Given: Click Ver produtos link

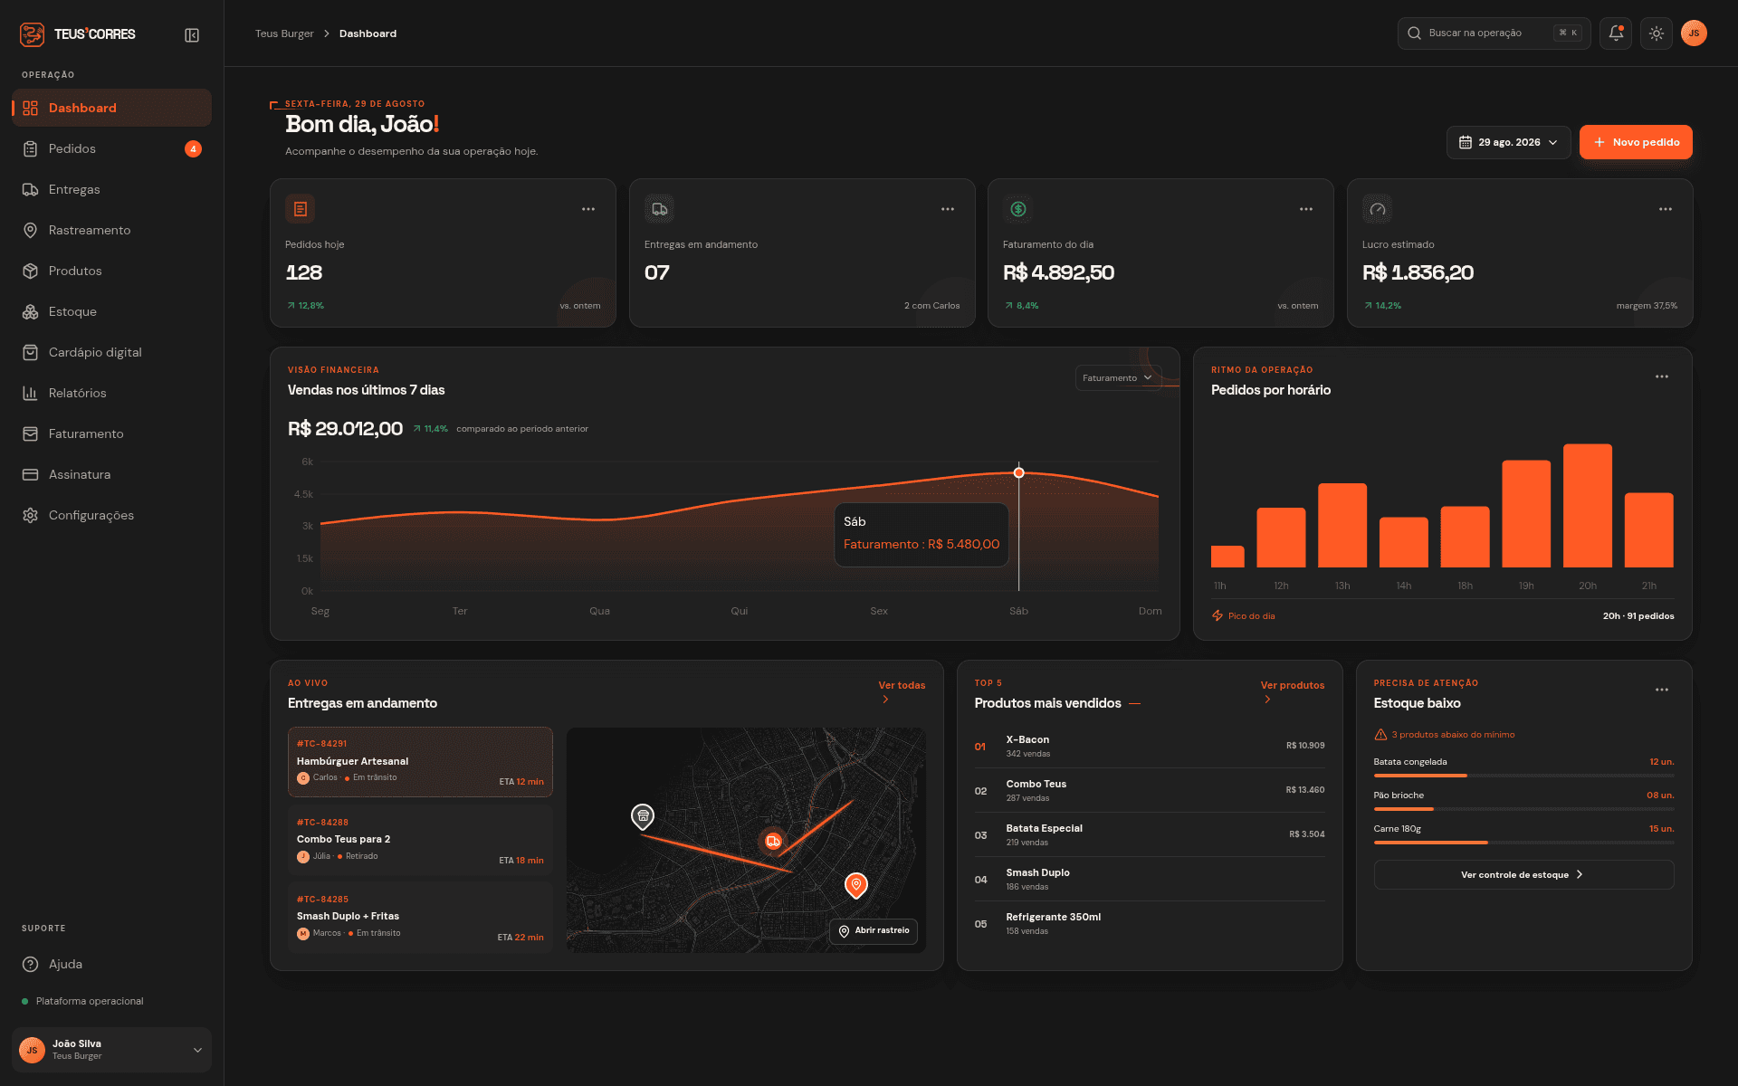Looking at the screenshot, I should coord(1292,691).
